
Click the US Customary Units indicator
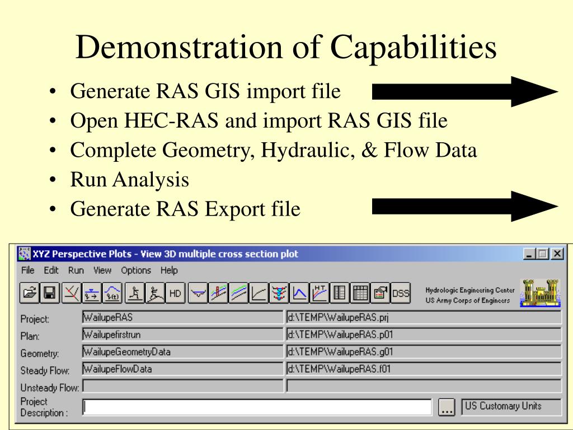tap(511, 406)
